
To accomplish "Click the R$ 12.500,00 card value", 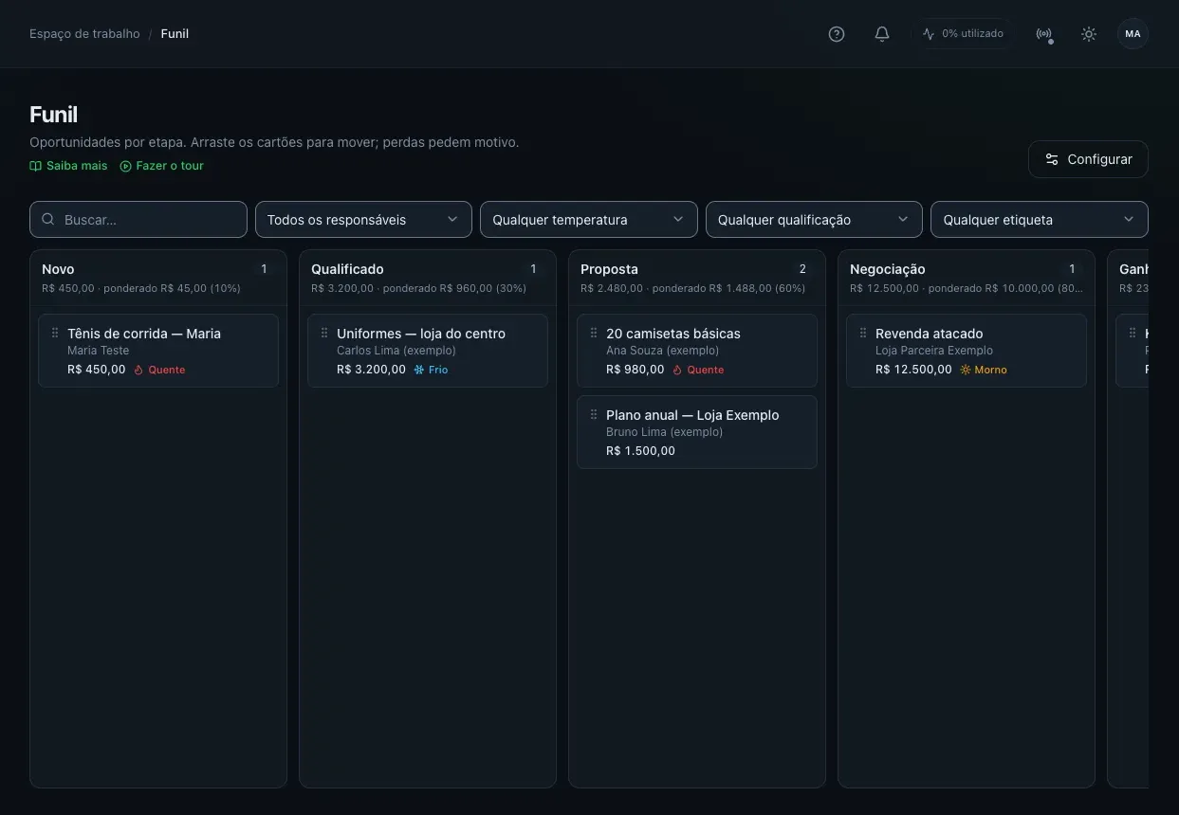I will (913, 370).
